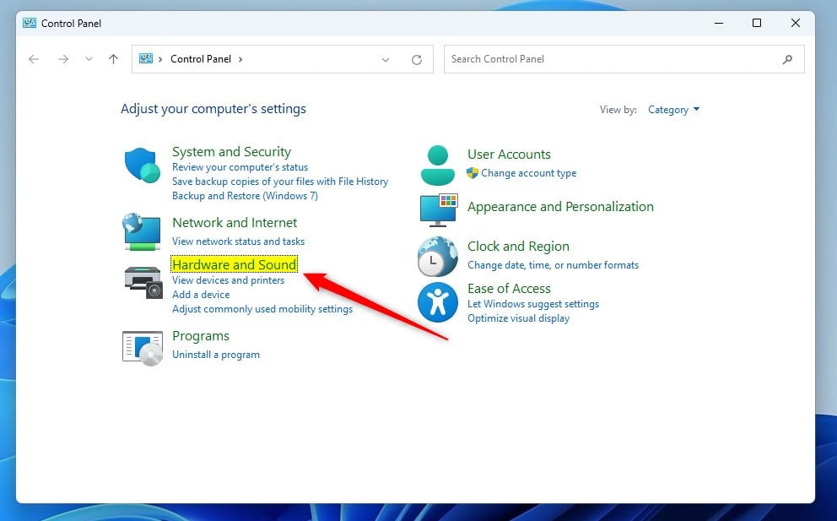This screenshot has width=837, height=521.
Task: Go up one level with up arrow
Action: pos(113,59)
